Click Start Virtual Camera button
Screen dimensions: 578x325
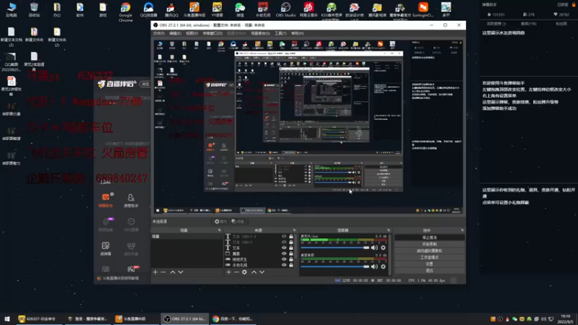pyautogui.click(x=429, y=251)
